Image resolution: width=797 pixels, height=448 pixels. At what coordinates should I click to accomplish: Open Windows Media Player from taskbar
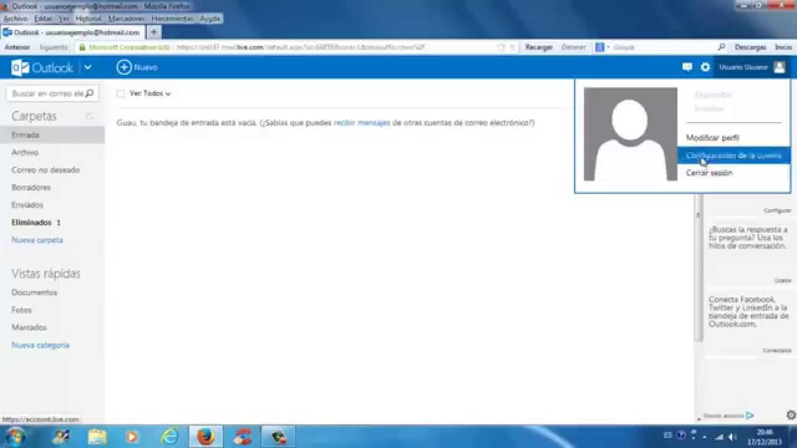click(x=133, y=437)
